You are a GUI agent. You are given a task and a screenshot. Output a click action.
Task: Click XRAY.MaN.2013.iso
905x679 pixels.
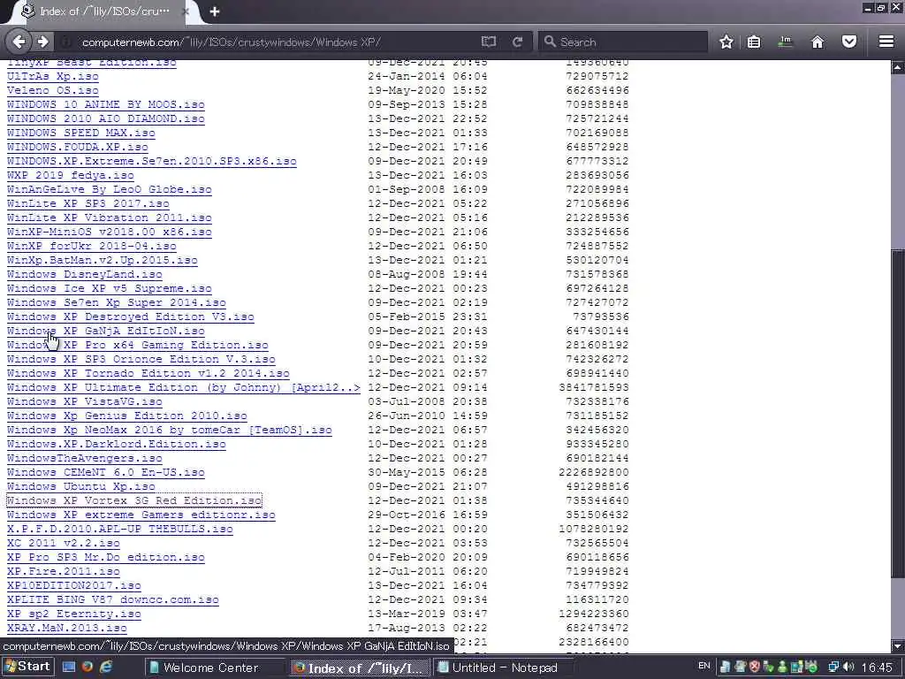coord(67,629)
